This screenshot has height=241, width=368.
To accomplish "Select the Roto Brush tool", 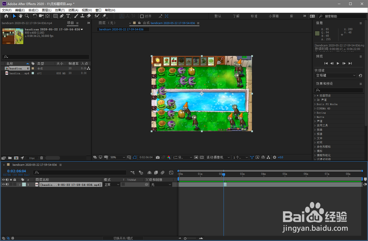I will [97, 16].
